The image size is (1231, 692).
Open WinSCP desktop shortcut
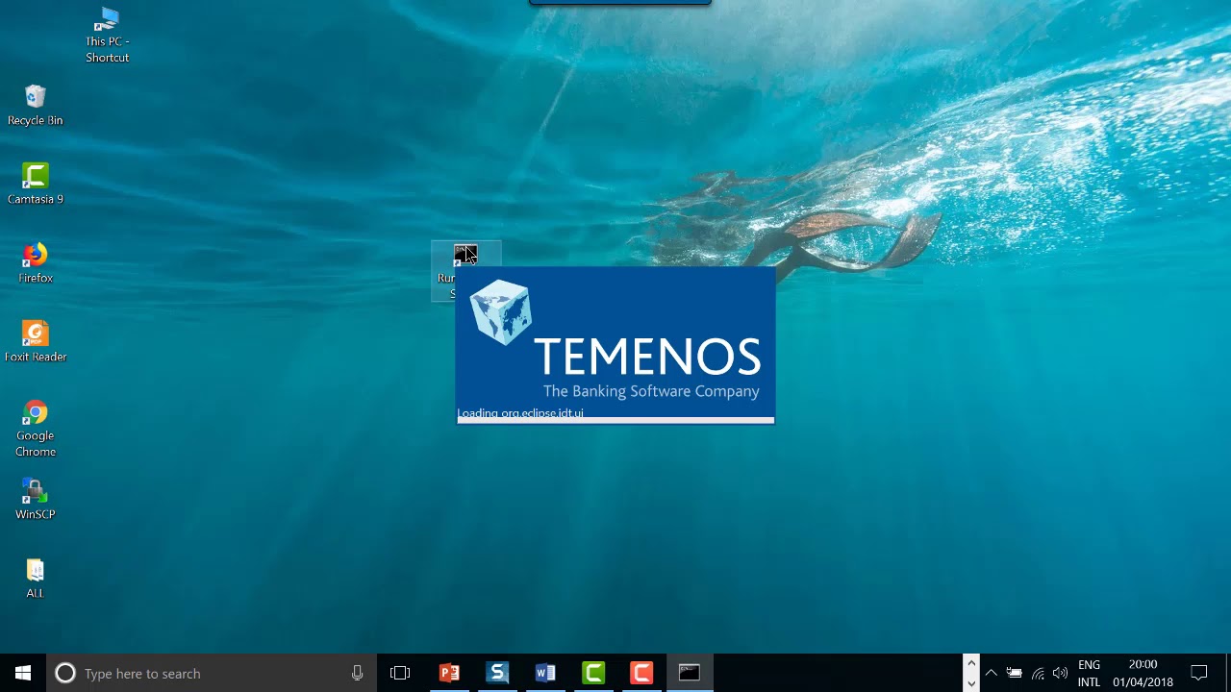point(36,500)
